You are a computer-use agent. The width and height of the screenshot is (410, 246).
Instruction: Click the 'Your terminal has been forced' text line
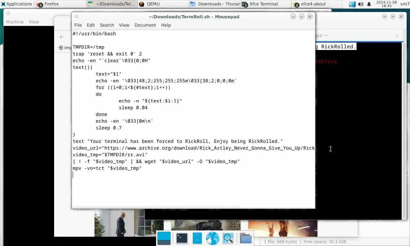(x=178, y=141)
